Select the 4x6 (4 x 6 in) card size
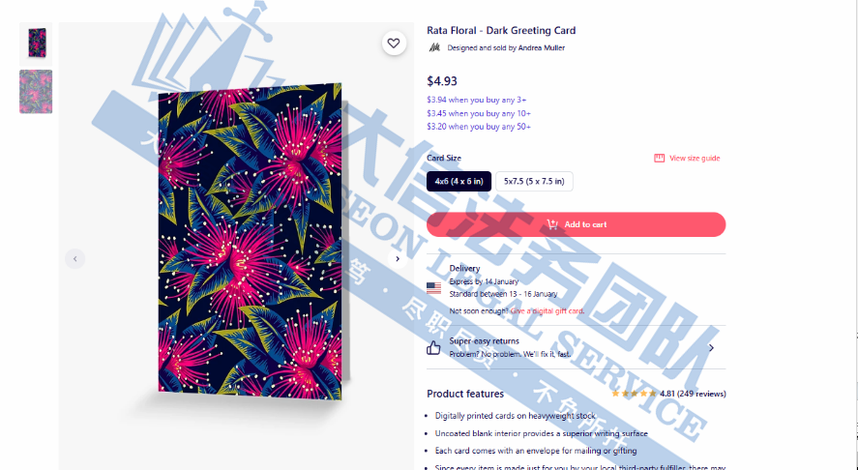 459,181
